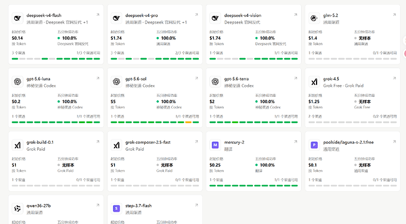Click the 100.0% success rate on gpt-5.6-sol

168,101
